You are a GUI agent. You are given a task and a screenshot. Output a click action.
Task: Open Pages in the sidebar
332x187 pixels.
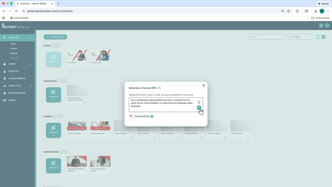click(x=13, y=44)
